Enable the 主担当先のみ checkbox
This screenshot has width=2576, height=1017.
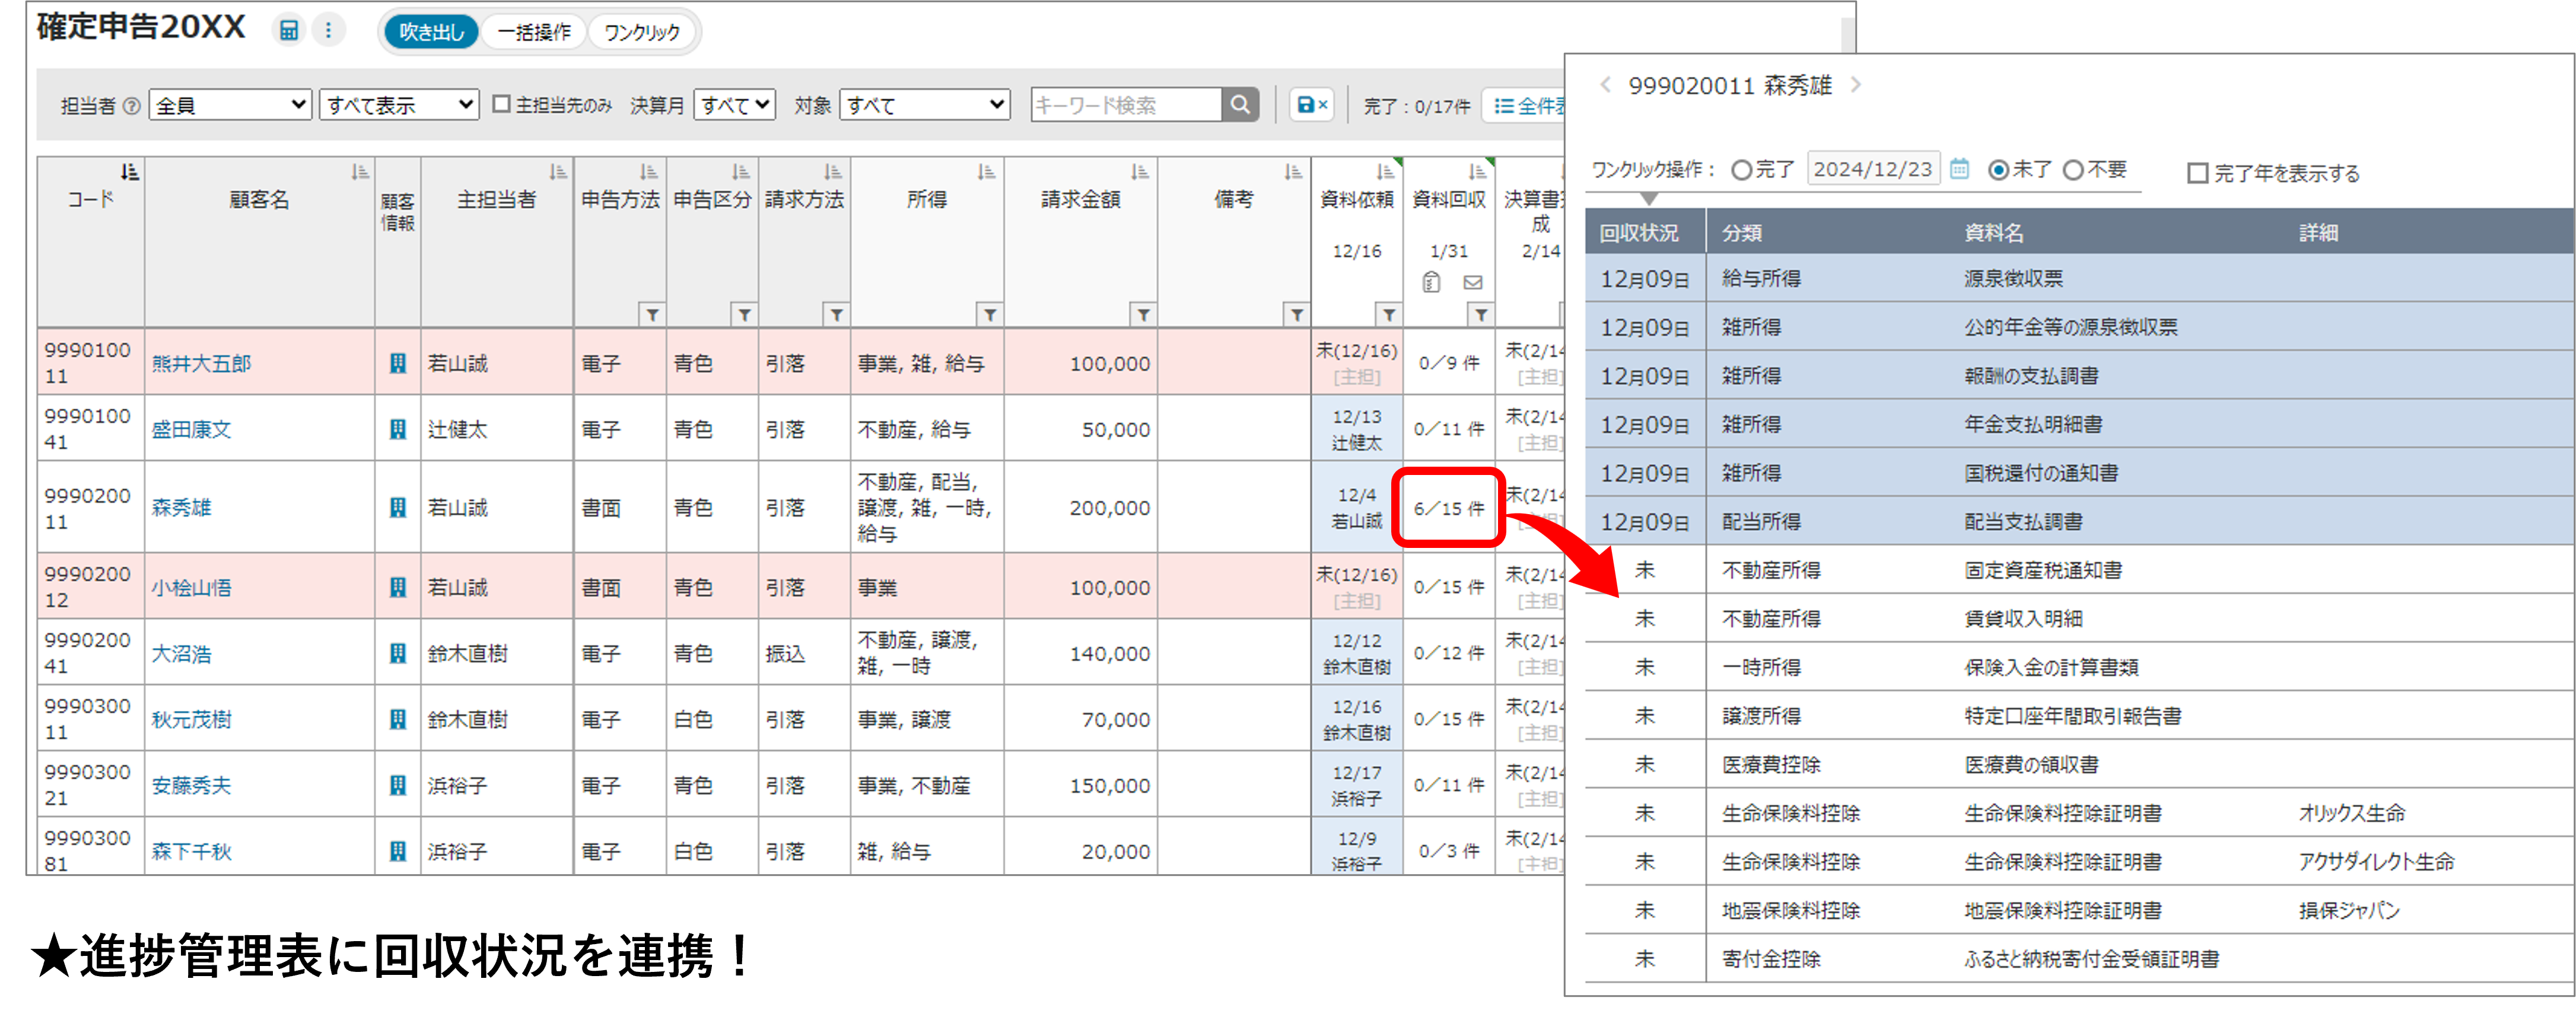502,104
